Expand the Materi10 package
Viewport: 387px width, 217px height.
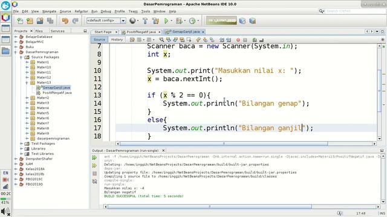tap(27, 67)
